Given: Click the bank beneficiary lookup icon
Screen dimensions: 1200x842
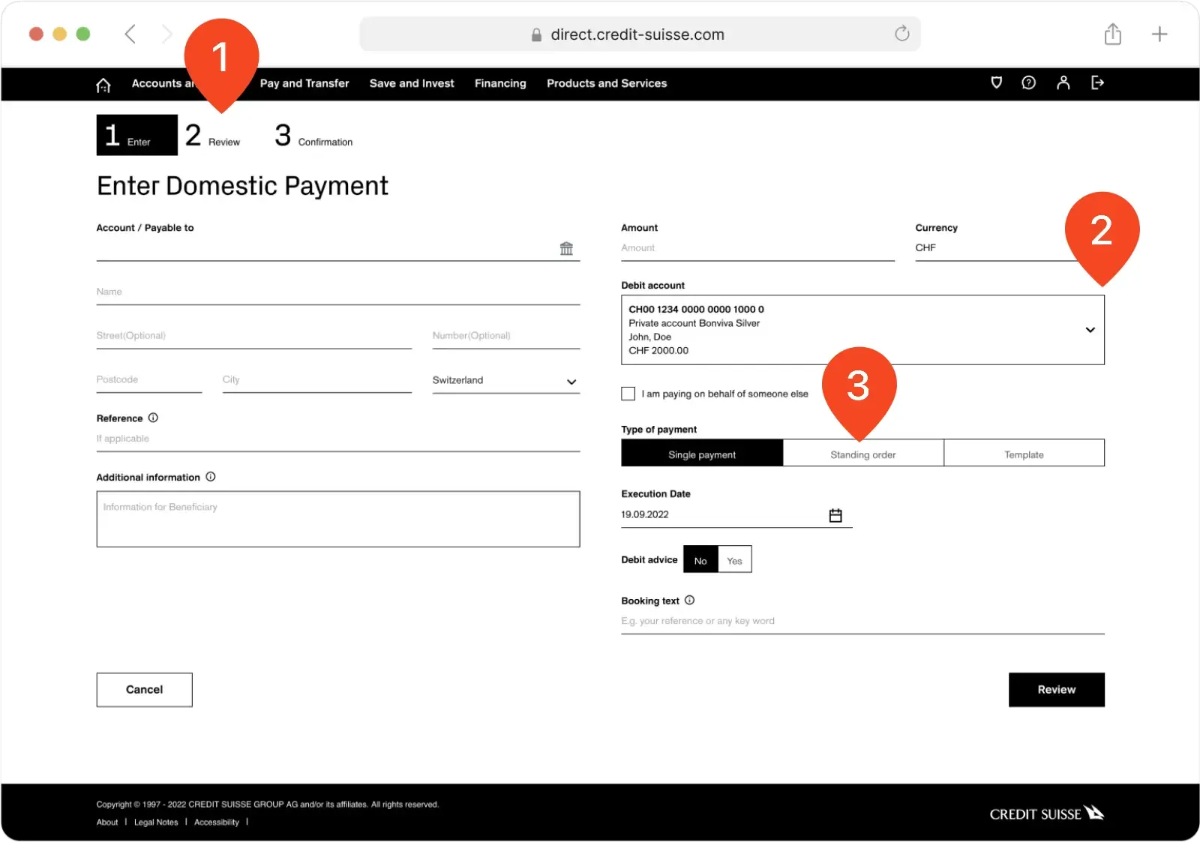Looking at the screenshot, I should [567, 248].
